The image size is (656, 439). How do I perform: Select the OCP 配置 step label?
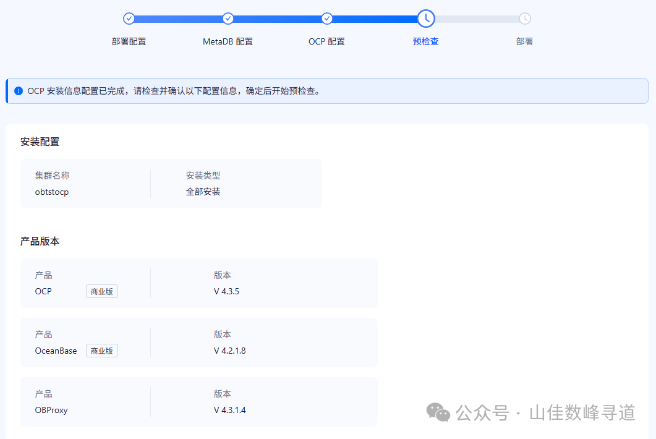point(326,41)
